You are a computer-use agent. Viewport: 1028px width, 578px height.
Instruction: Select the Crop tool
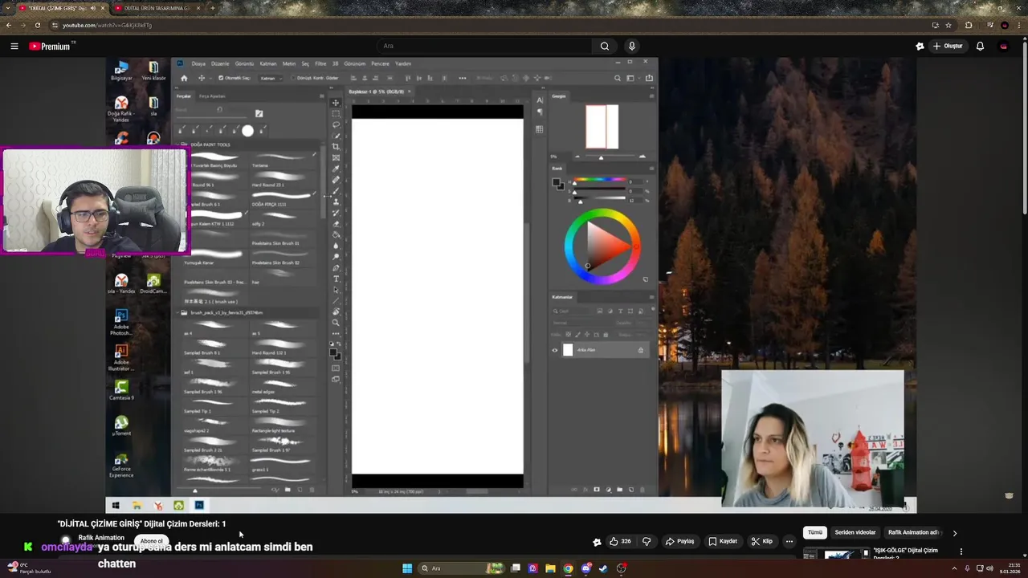(337, 147)
